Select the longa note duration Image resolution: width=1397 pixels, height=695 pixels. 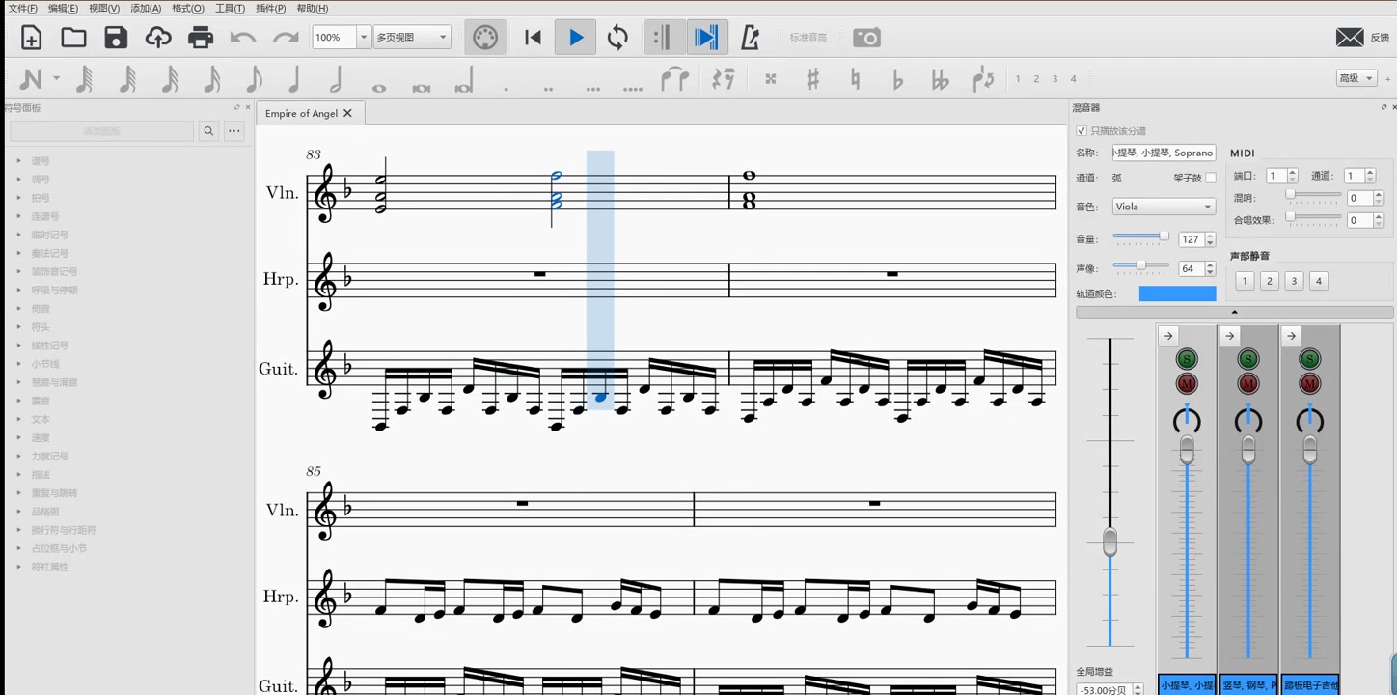pos(464,81)
